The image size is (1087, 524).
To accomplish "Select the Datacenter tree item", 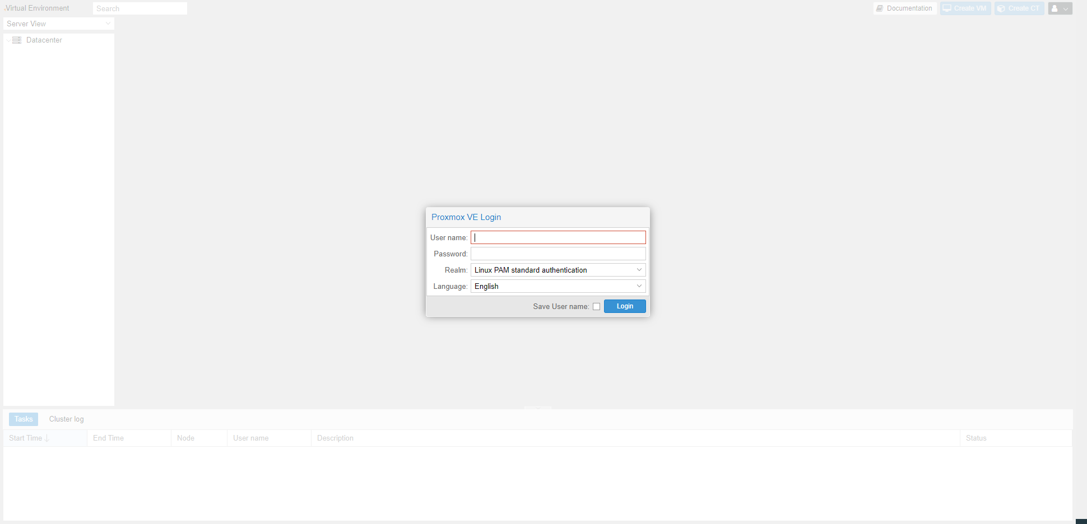I will (59, 40).
